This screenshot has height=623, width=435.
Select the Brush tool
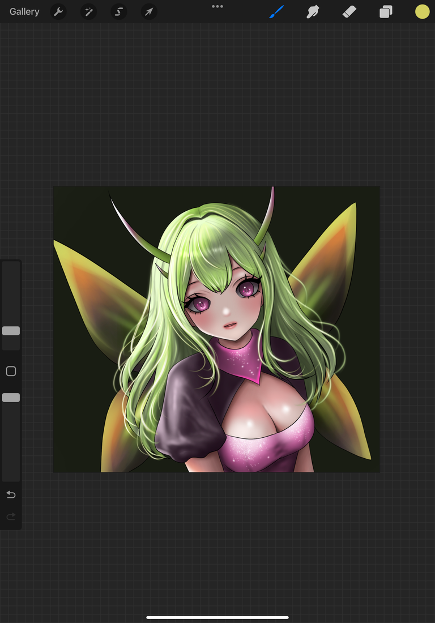click(x=276, y=12)
